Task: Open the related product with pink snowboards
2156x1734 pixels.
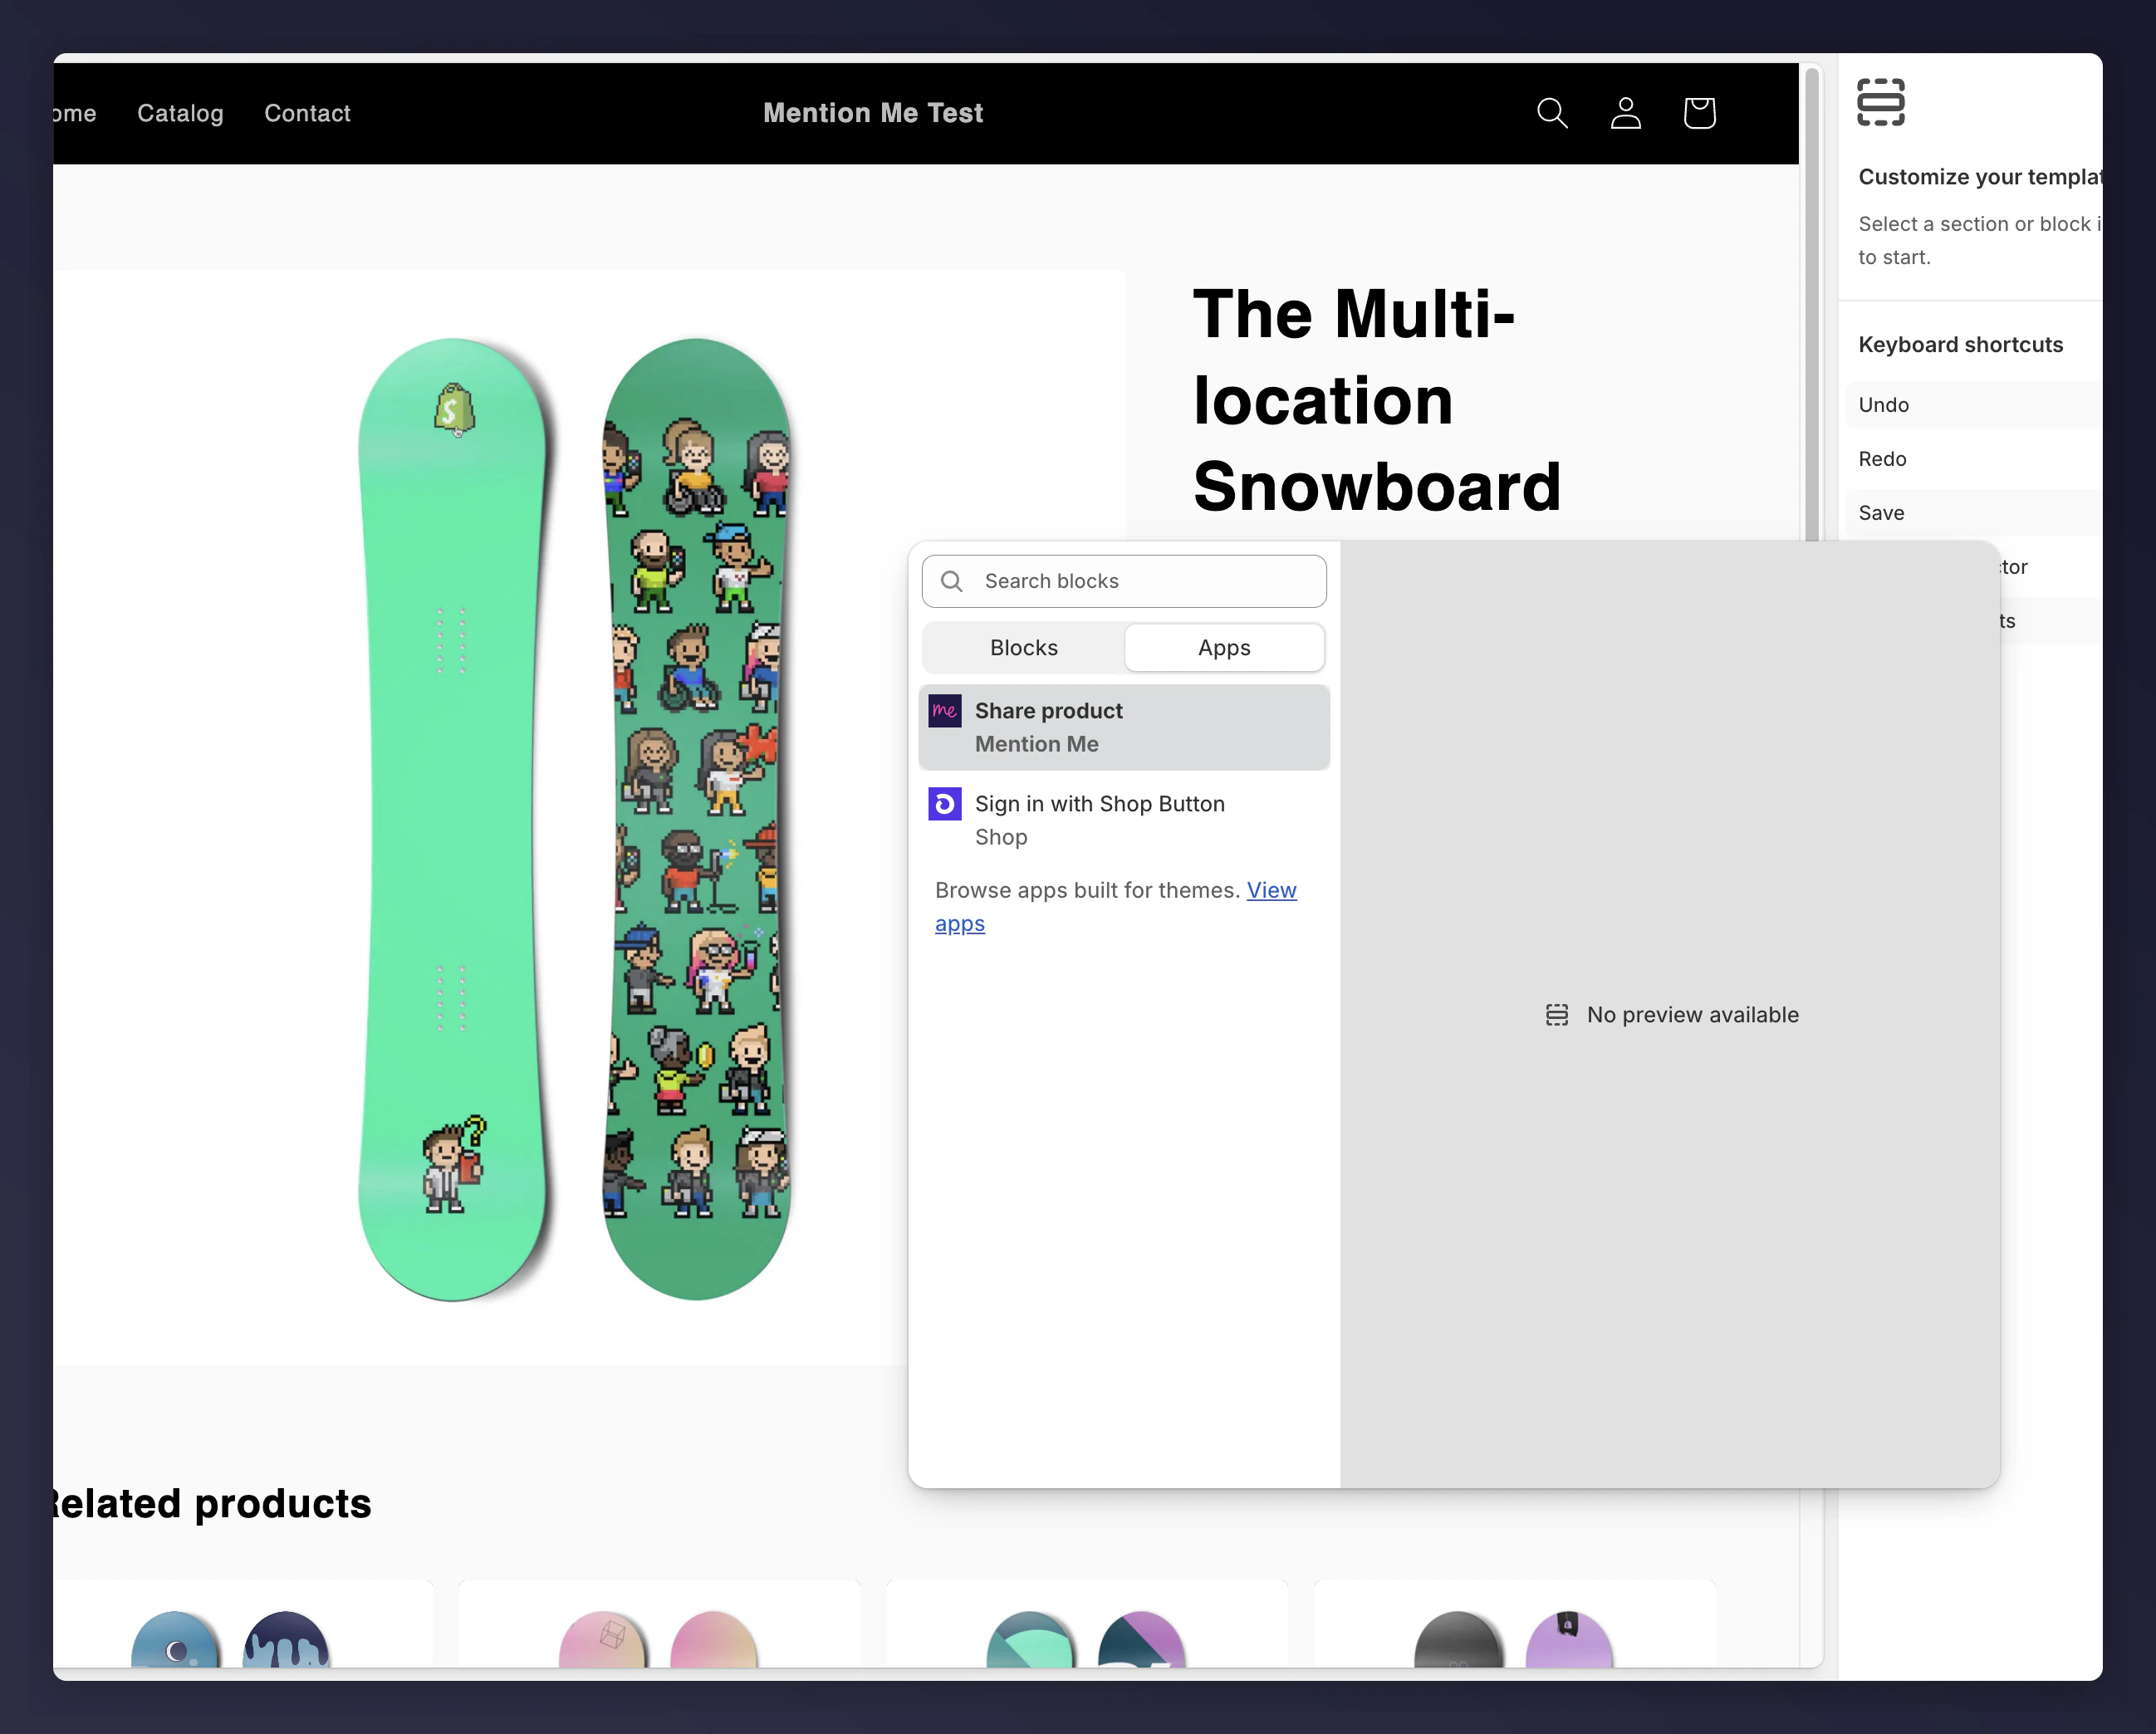Action: point(659,1625)
